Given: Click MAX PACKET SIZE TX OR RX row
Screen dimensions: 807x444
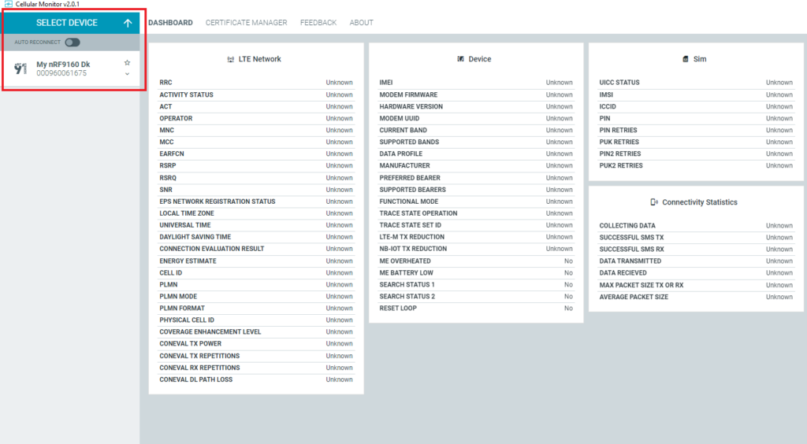Looking at the screenshot, I should point(696,285).
